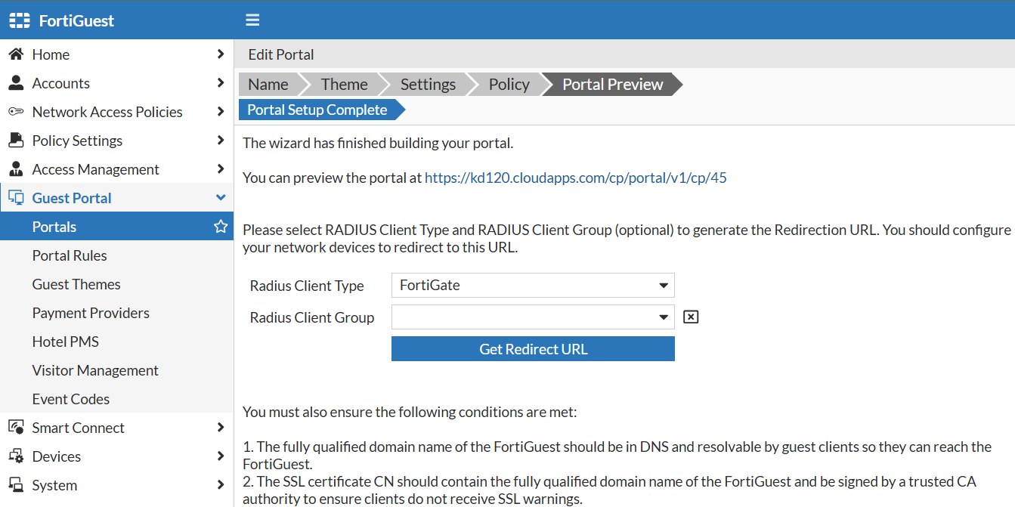Click the System icon at the bottom sidebar
The image size is (1015, 507).
tap(17, 484)
